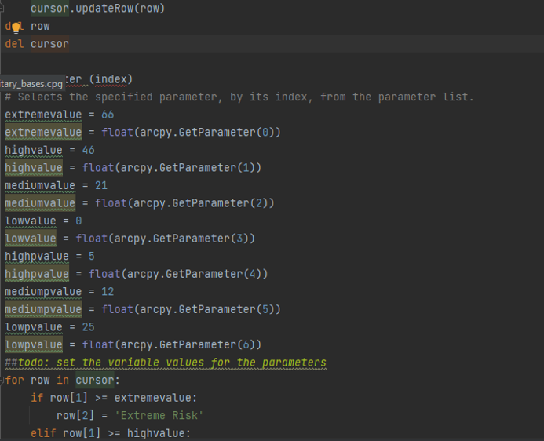Click the 'cursor.updateRow(row)' line

(98, 9)
